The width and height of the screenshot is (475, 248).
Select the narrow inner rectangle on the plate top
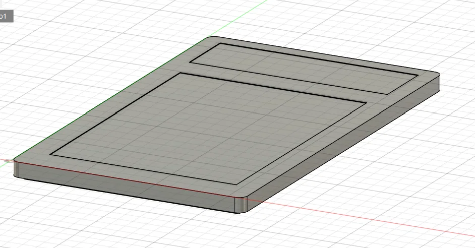[304, 68]
